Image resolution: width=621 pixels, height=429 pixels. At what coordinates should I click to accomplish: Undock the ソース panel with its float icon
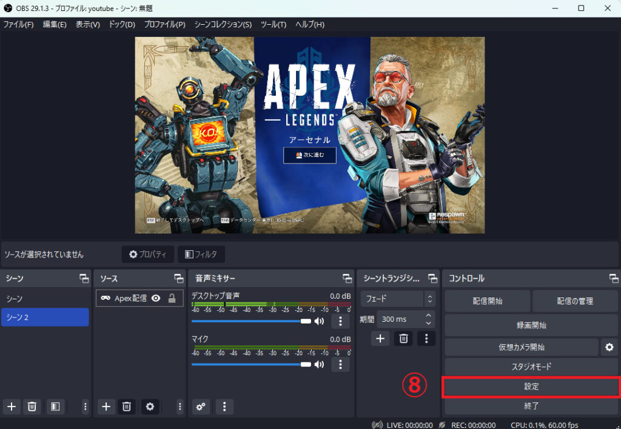[179, 279]
